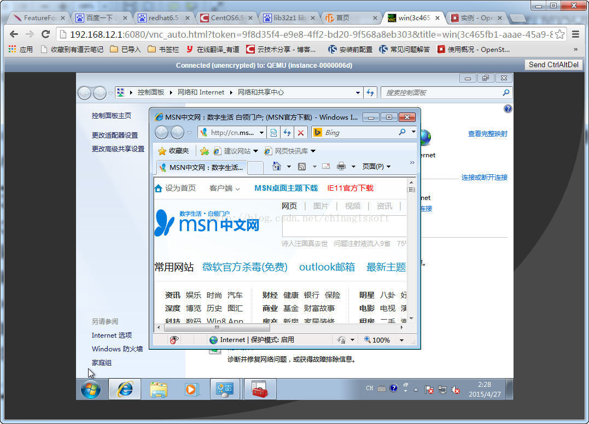Screen dimensions: 589x424
Task: Click the Control Panel taskbar icon
Action: 225,389
